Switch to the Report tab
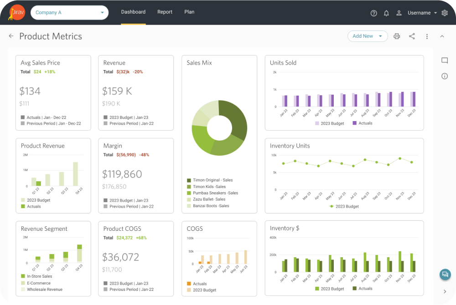The image size is (456, 305). 165,12
